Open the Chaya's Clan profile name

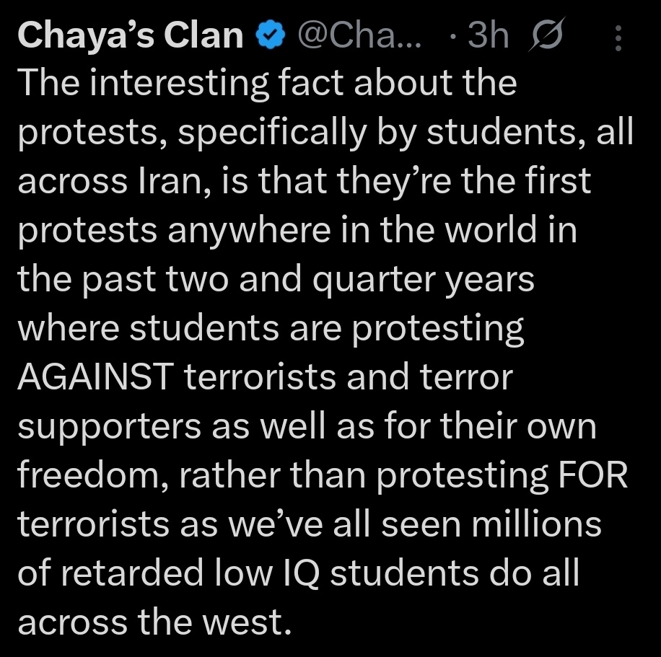(x=131, y=36)
